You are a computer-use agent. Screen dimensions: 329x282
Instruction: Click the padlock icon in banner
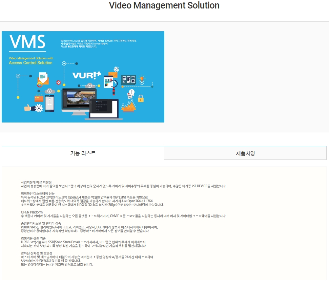141,98
